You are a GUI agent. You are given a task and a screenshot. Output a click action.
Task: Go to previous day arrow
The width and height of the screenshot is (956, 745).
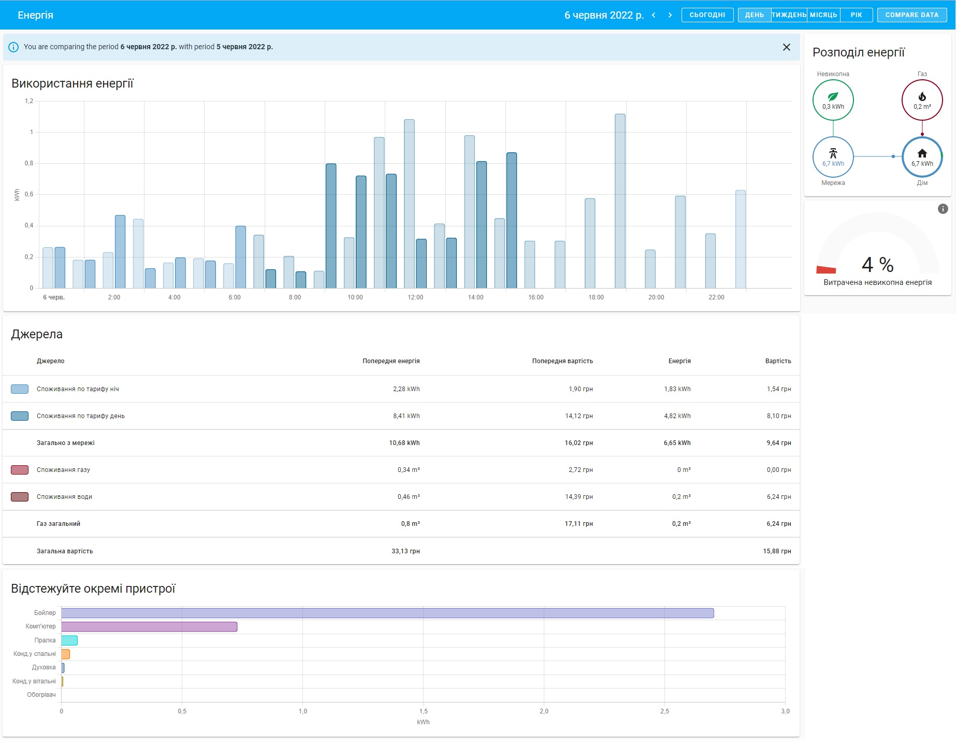click(x=654, y=15)
